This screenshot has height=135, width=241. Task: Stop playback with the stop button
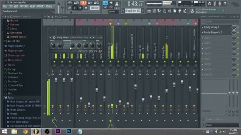[80, 8]
